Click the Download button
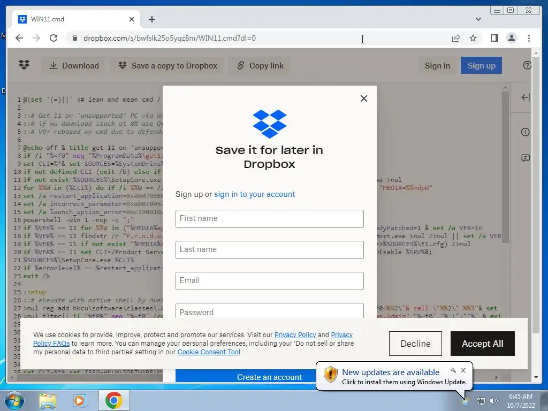 click(74, 66)
